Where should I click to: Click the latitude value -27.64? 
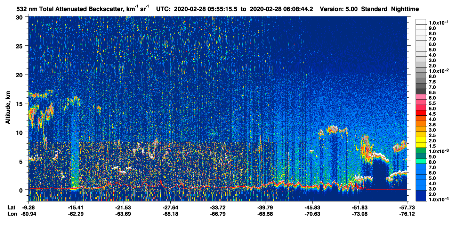click(x=170, y=207)
